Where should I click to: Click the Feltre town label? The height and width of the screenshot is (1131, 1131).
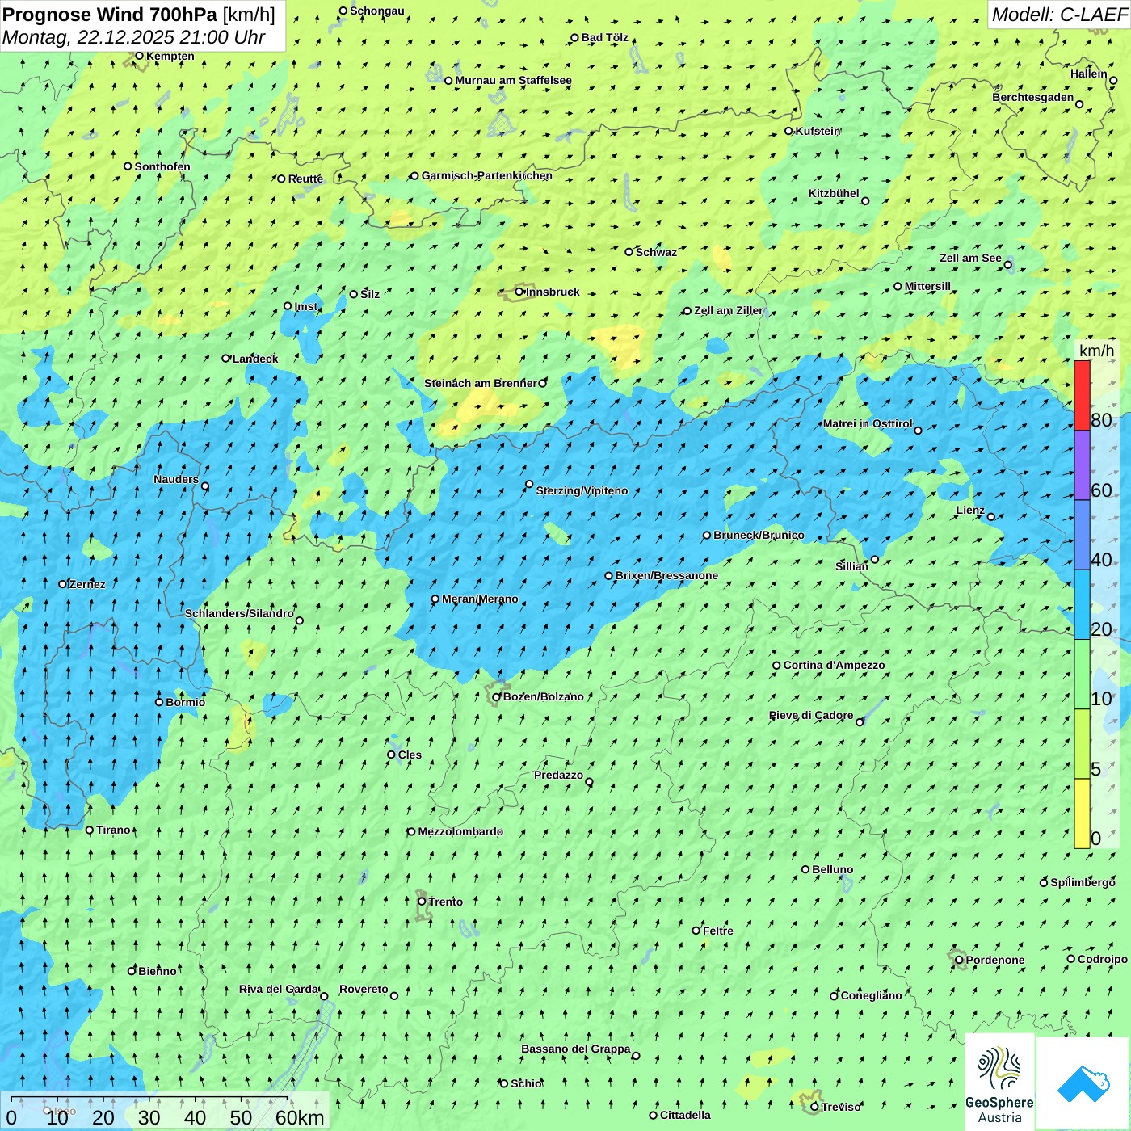point(718,931)
